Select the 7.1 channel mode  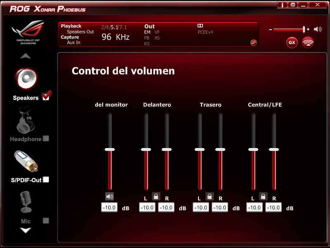tap(123, 27)
